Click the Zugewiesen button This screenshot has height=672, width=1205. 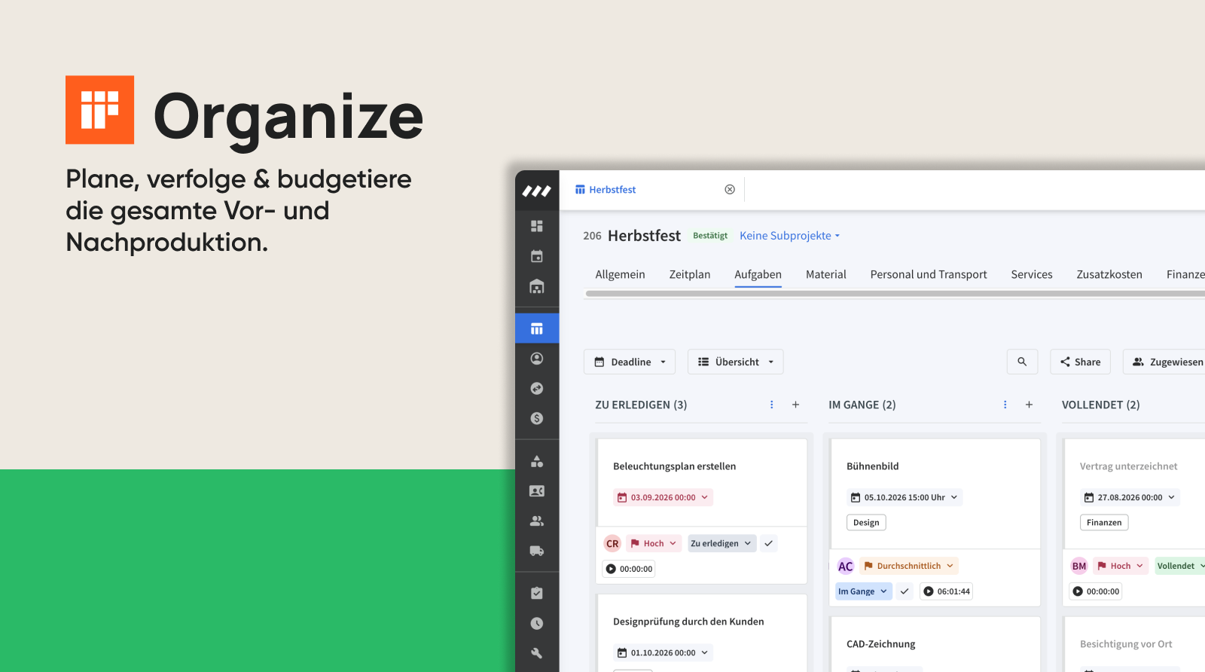click(x=1164, y=362)
